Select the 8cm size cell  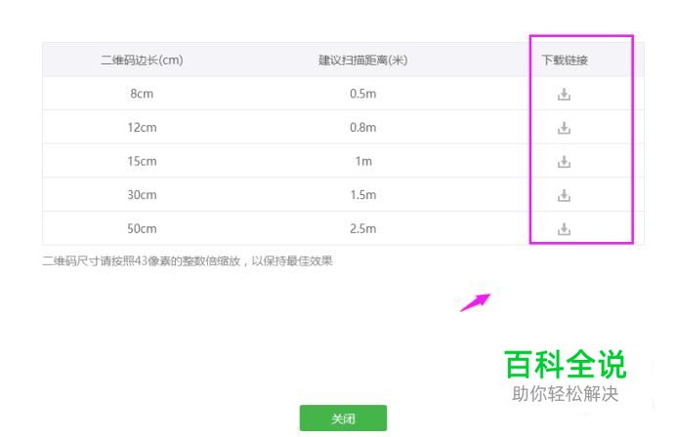142,94
